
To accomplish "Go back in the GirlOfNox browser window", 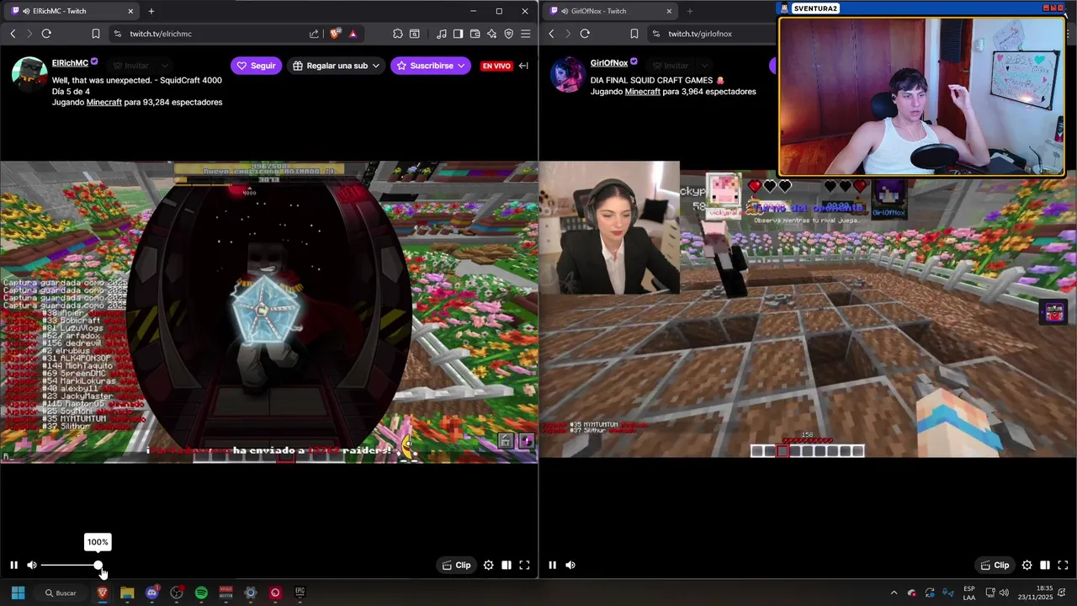I will point(551,34).
